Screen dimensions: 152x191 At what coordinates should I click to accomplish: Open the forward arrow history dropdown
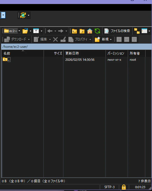(66, 31)
